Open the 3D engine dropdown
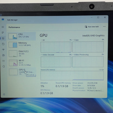 pos(43,40)
